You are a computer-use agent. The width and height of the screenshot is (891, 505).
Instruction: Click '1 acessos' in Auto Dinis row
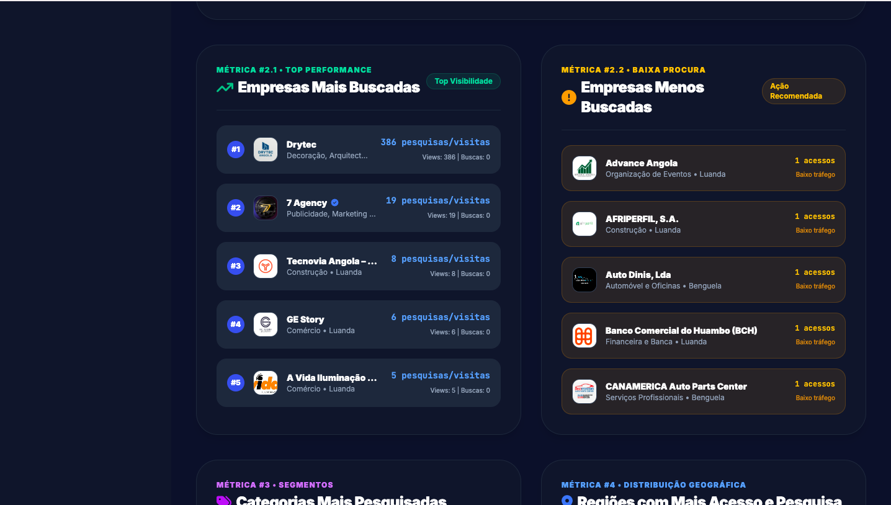click(815, 272)
